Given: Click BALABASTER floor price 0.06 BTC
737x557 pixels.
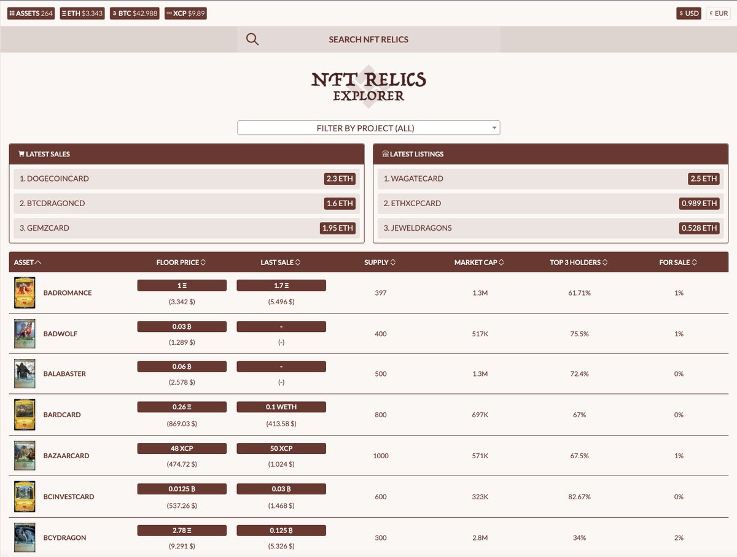Looking at the screenshot, I should pyautogui.click(x=182, y=366).
